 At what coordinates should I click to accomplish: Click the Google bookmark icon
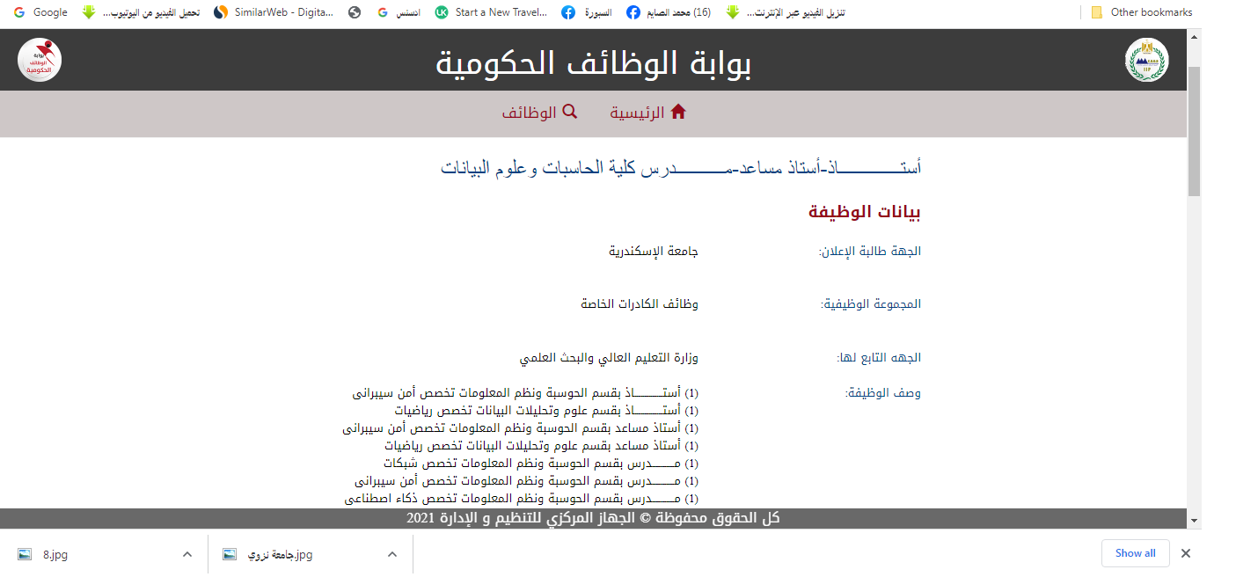tap(19, 12)
